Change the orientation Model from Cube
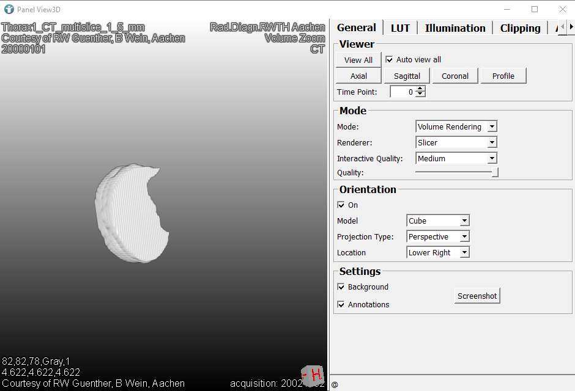 [438, 221]
